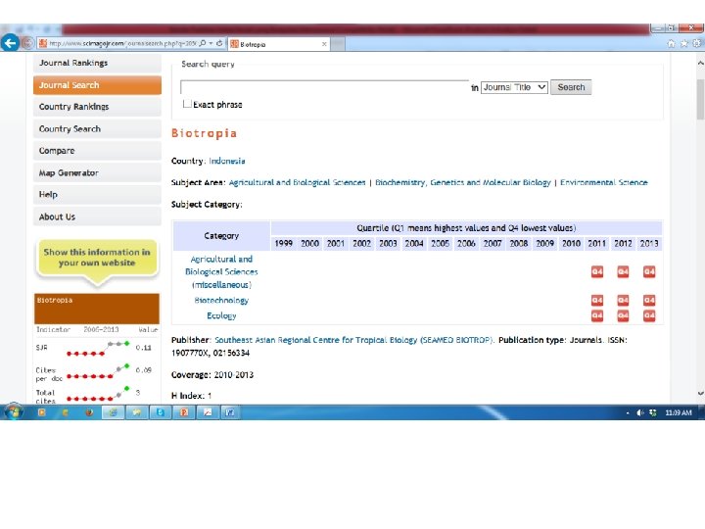Click the SCImago site favicon in the address bar
The image size is (705, 529).
tap(43, 43)
